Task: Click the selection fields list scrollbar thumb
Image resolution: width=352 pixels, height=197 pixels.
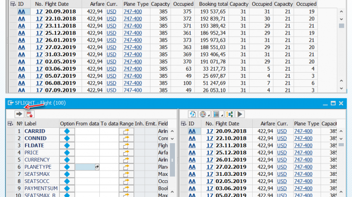Action: [x=172, y=160]
